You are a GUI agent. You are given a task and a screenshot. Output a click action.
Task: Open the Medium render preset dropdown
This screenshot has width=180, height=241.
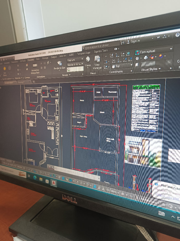(75, 60)
